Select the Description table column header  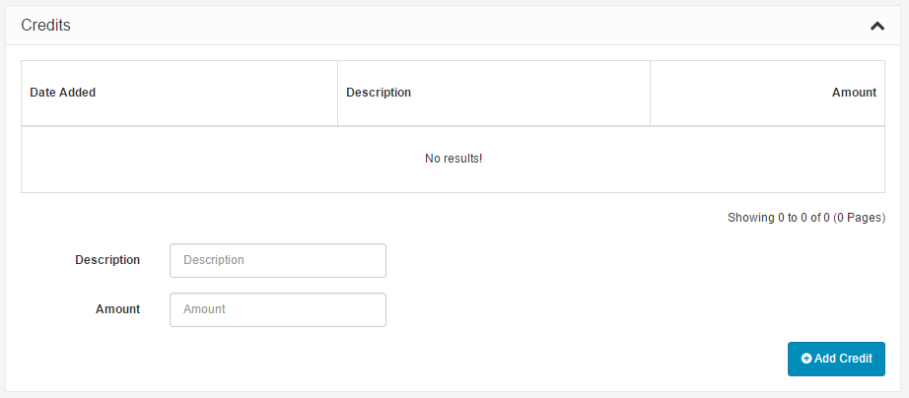(379, 93)
